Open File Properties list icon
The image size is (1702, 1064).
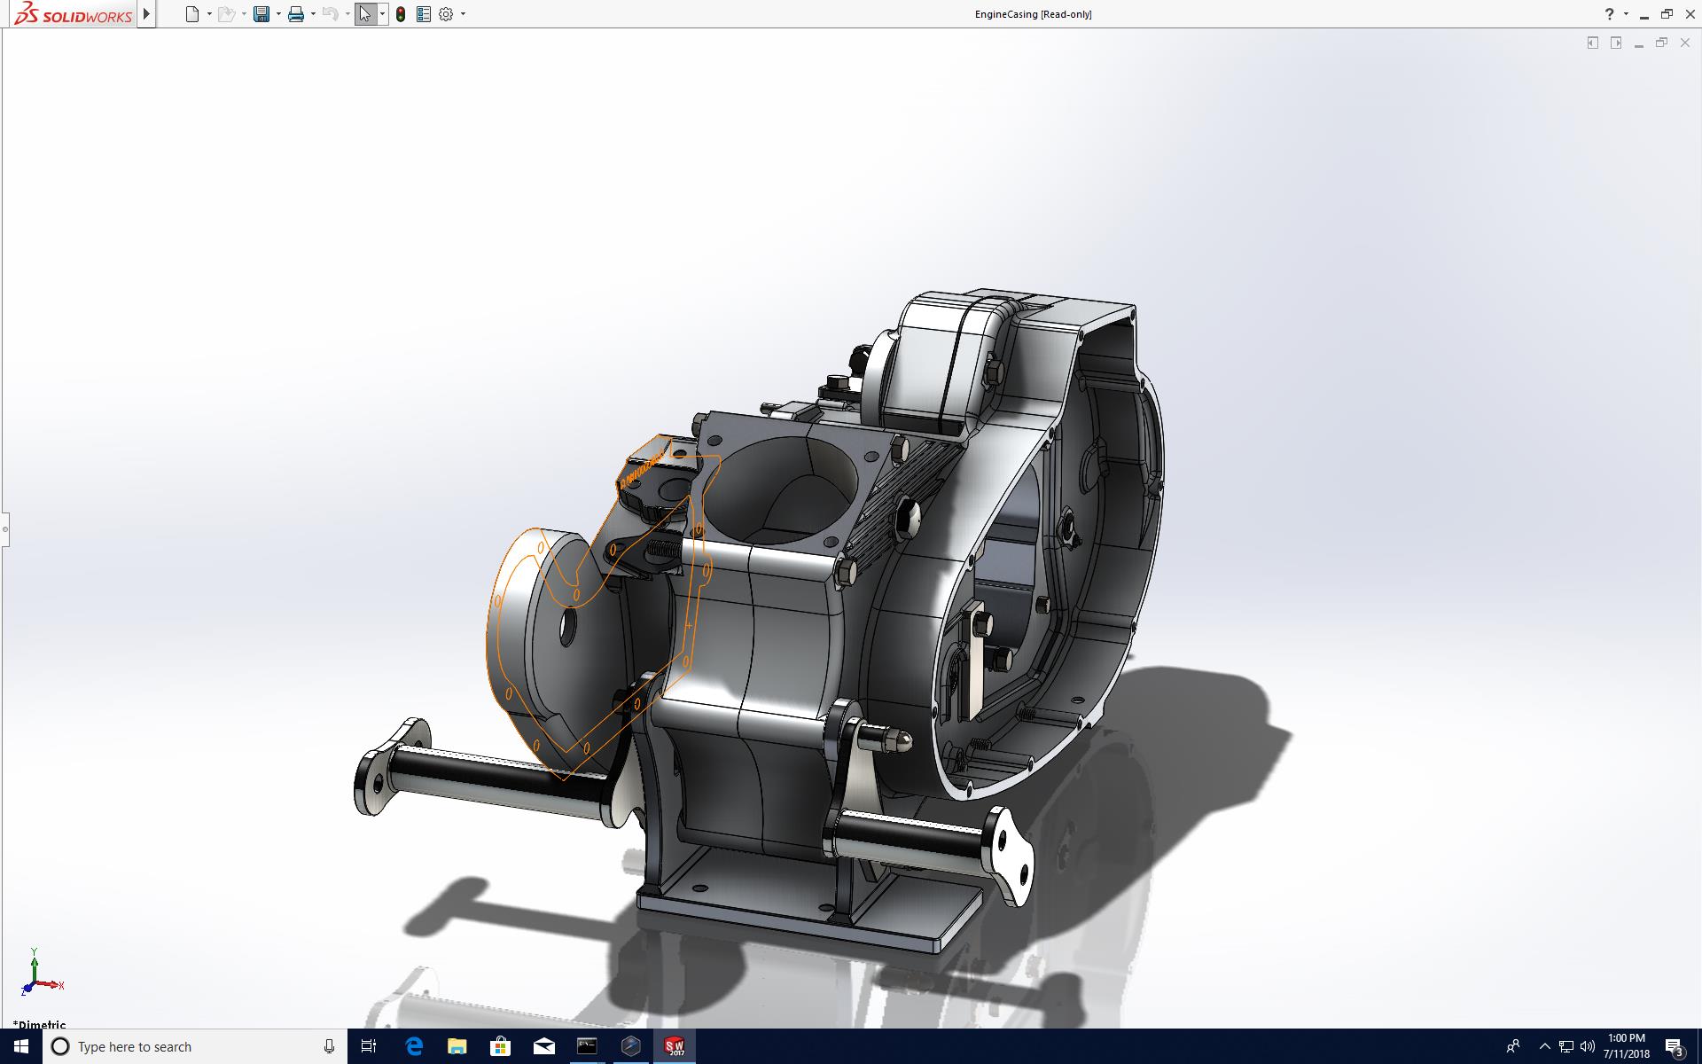424,14
